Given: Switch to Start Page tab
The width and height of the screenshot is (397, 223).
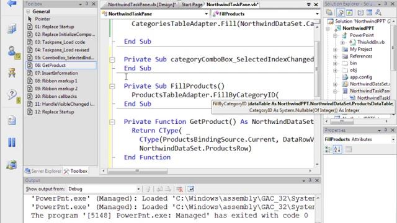Looking at the screenshot, I should (192, 4).
